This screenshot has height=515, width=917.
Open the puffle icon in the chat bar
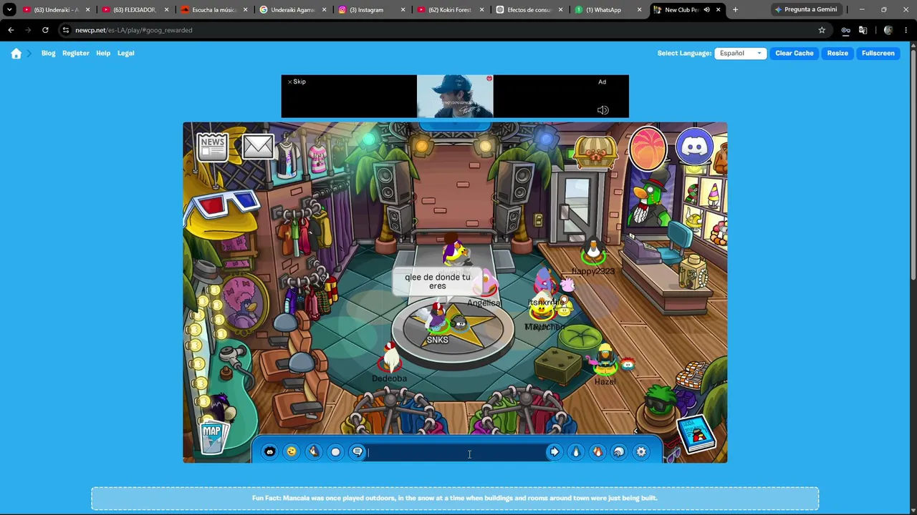[x=269, y=451]
